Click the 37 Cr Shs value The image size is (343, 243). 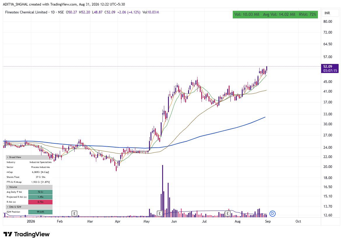click(41, 177)
